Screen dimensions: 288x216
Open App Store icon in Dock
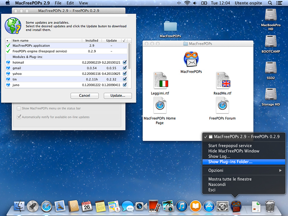[x=209, y=206]
